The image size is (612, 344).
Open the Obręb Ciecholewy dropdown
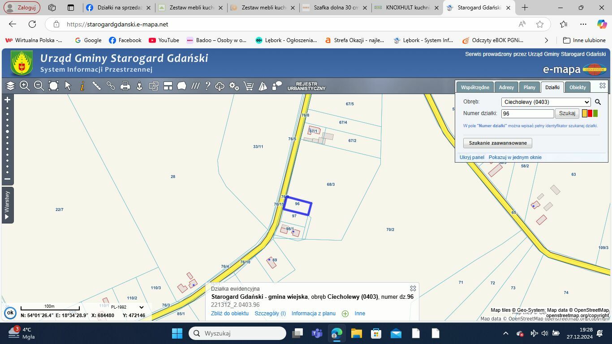(546, 102)
